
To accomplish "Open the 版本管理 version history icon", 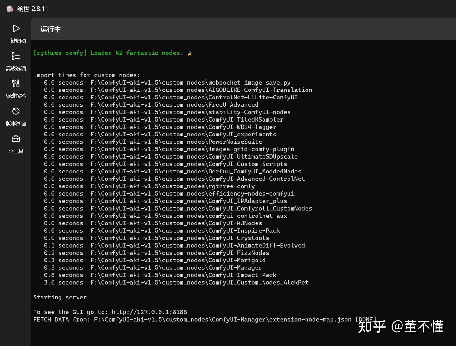I will tap(16, 111).
